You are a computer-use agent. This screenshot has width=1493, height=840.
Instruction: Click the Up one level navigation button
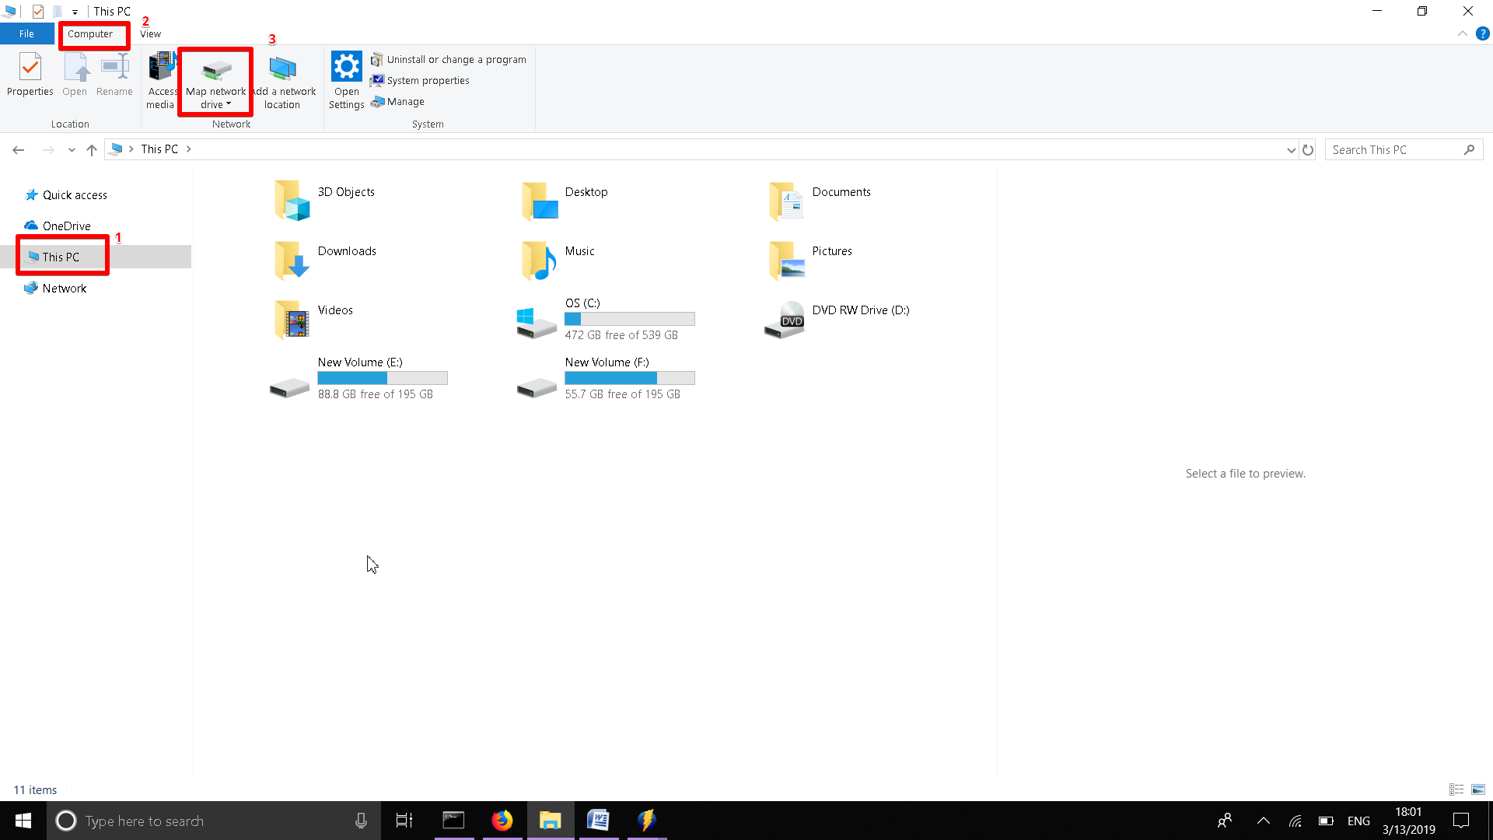coord(91,149)
